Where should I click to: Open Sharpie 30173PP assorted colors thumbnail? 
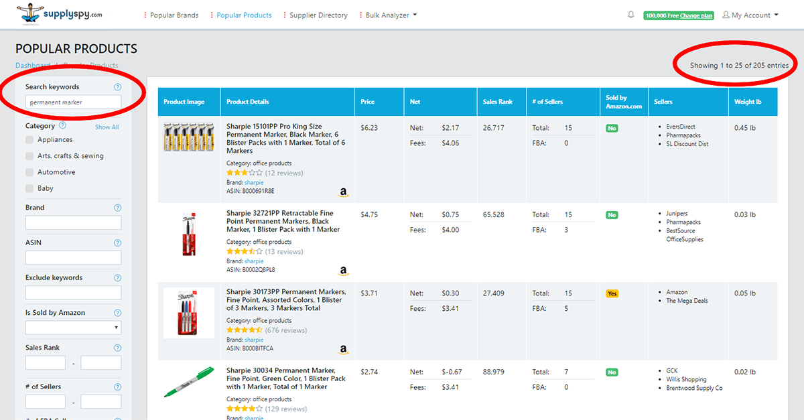(x=189, y=313)
